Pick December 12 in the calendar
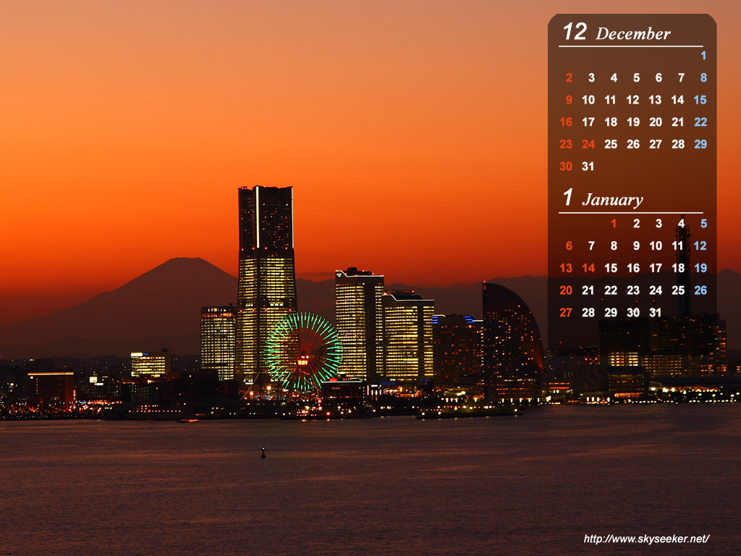Image resolution: width=741 pixels, height=556 pixels. point(632,100)
